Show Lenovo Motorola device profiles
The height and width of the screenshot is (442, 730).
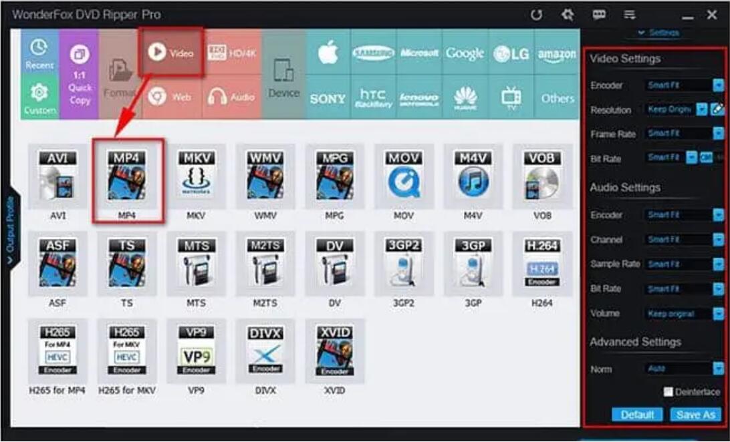point(419,97)
